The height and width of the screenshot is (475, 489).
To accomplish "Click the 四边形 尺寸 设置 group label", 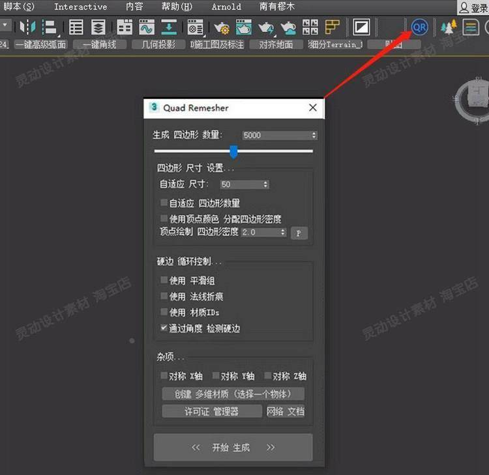I will pyautogui.click(x=195, y=168).
